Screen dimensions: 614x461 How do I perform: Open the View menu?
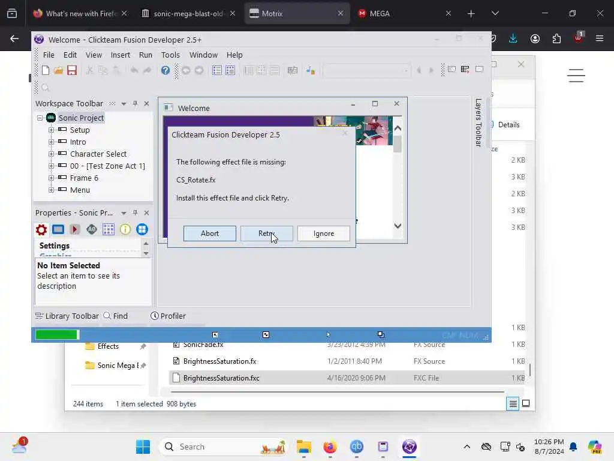click(x=94, y=55)
